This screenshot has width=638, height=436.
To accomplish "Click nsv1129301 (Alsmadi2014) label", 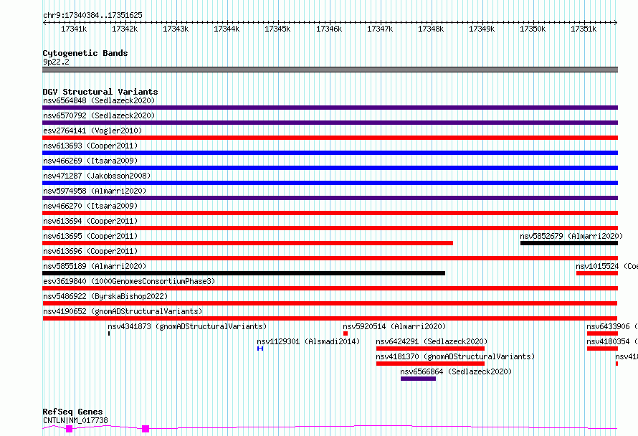I will [x=308, y=341].
